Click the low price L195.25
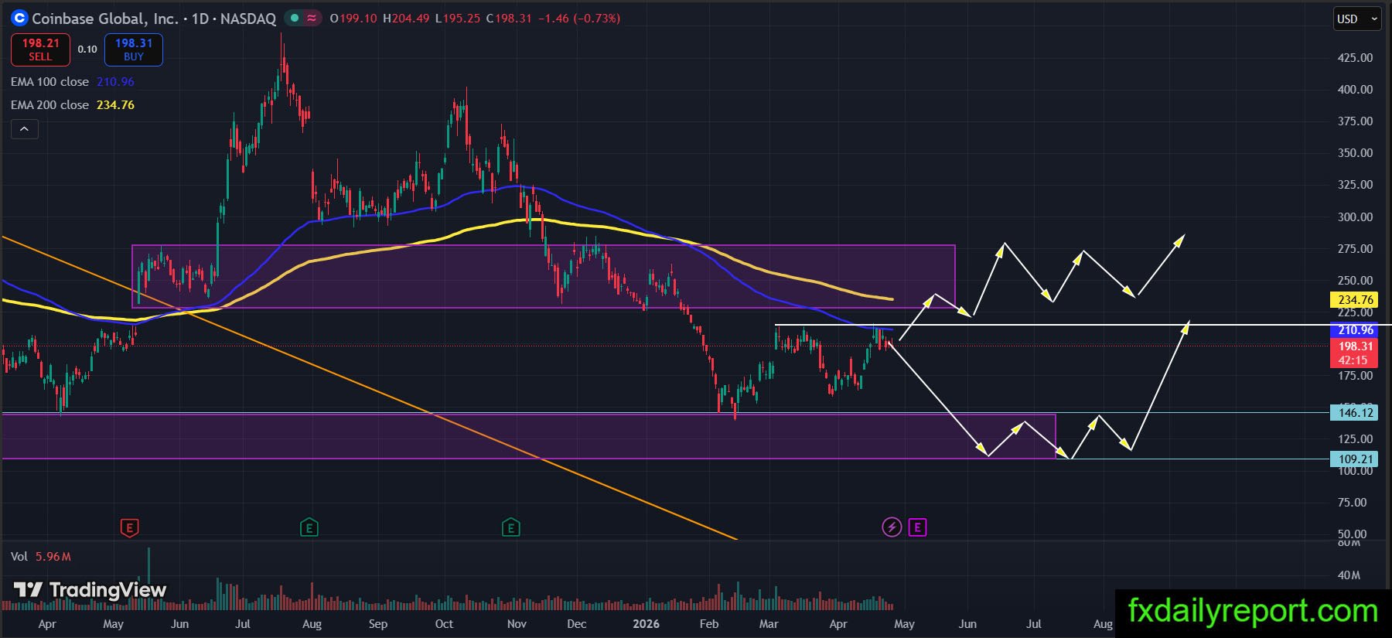 pos(458,19)
